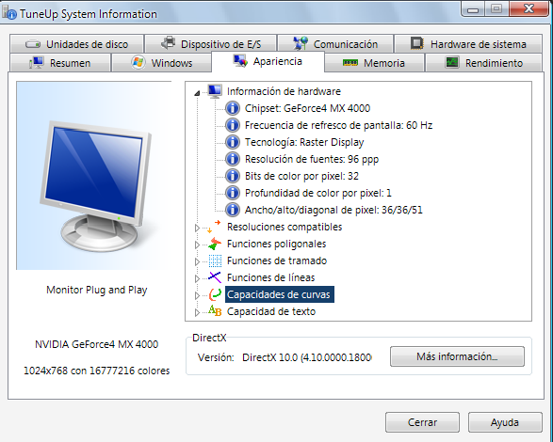Click the Windows logo icon on tab
The width and height of the screenshot is (553, 442).
[x=138, y=62]
